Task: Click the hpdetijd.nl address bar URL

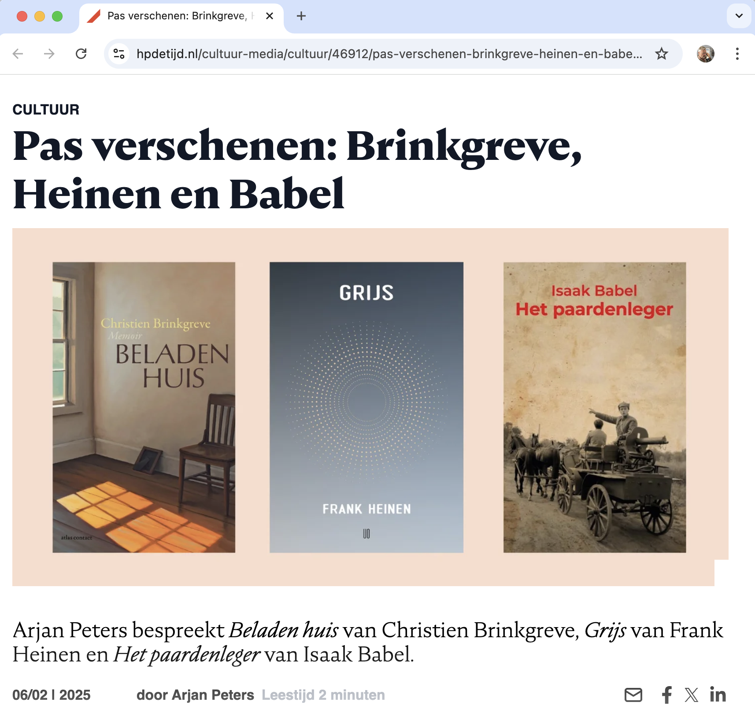Action: pos(389,54)
